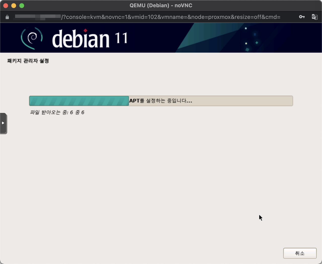Click the 취소 cancel button
322x264 pixels.
point(300,253)
